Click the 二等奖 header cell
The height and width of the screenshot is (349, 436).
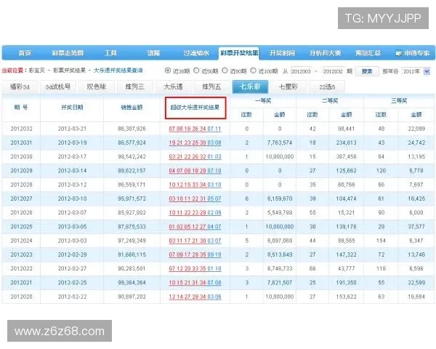click(330, 100)
